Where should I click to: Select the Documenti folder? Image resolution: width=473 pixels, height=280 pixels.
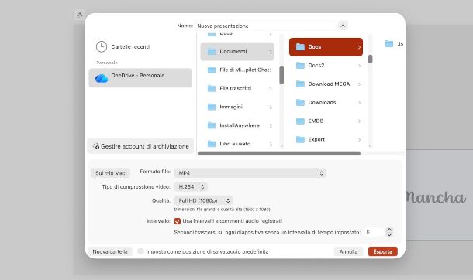coord(237,51)
